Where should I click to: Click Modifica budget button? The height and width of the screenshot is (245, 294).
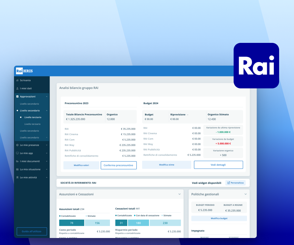[219, 218]
